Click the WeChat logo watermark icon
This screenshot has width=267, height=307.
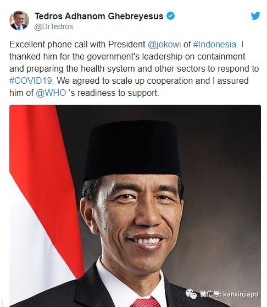point(191,294)
